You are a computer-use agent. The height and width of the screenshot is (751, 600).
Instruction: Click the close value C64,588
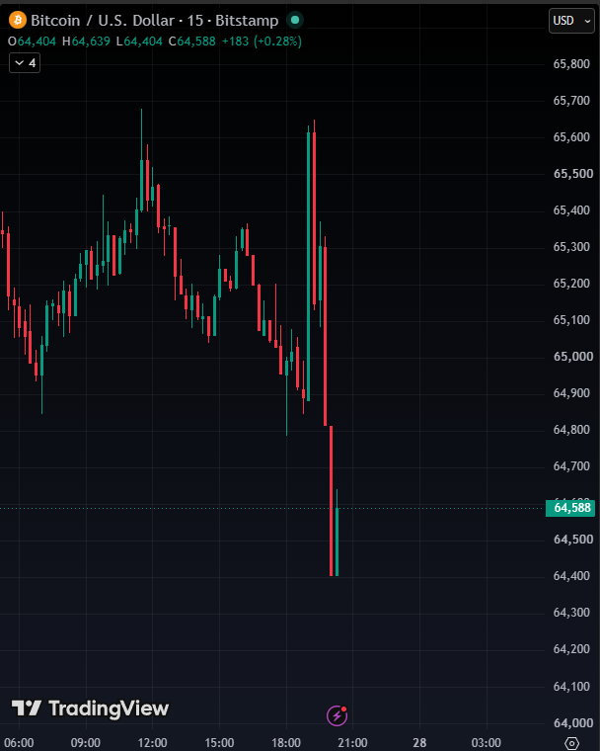pos(191,42)
